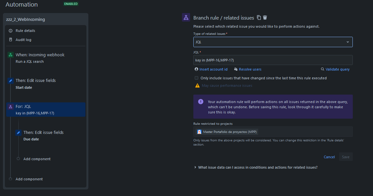Screen dimensions: 373x196
Task: Click Cancel button
Action: coord(329,157)
